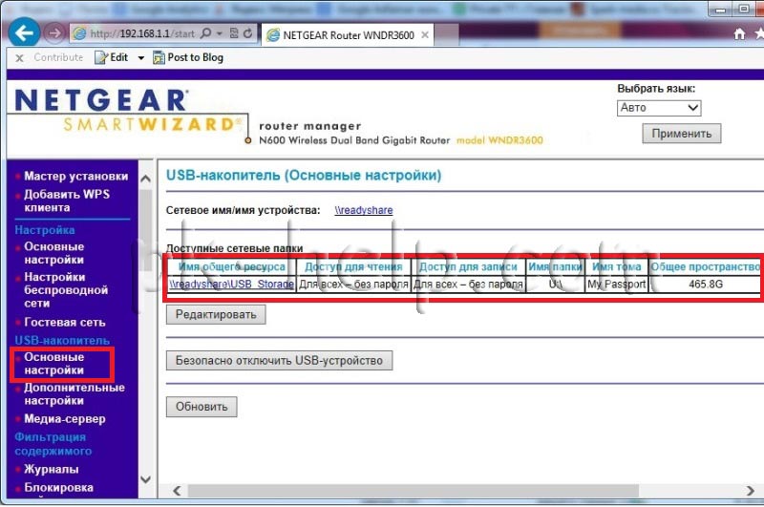Expand the Edit dropdown arrow
Image resolution: width=764 pixels, height=507 pixels.
point(140,58)
